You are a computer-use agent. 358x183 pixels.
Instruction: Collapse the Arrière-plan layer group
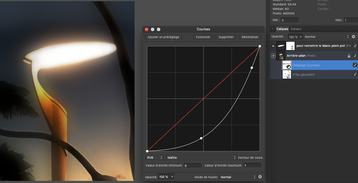pyautogui.click(x=273, y=56)
